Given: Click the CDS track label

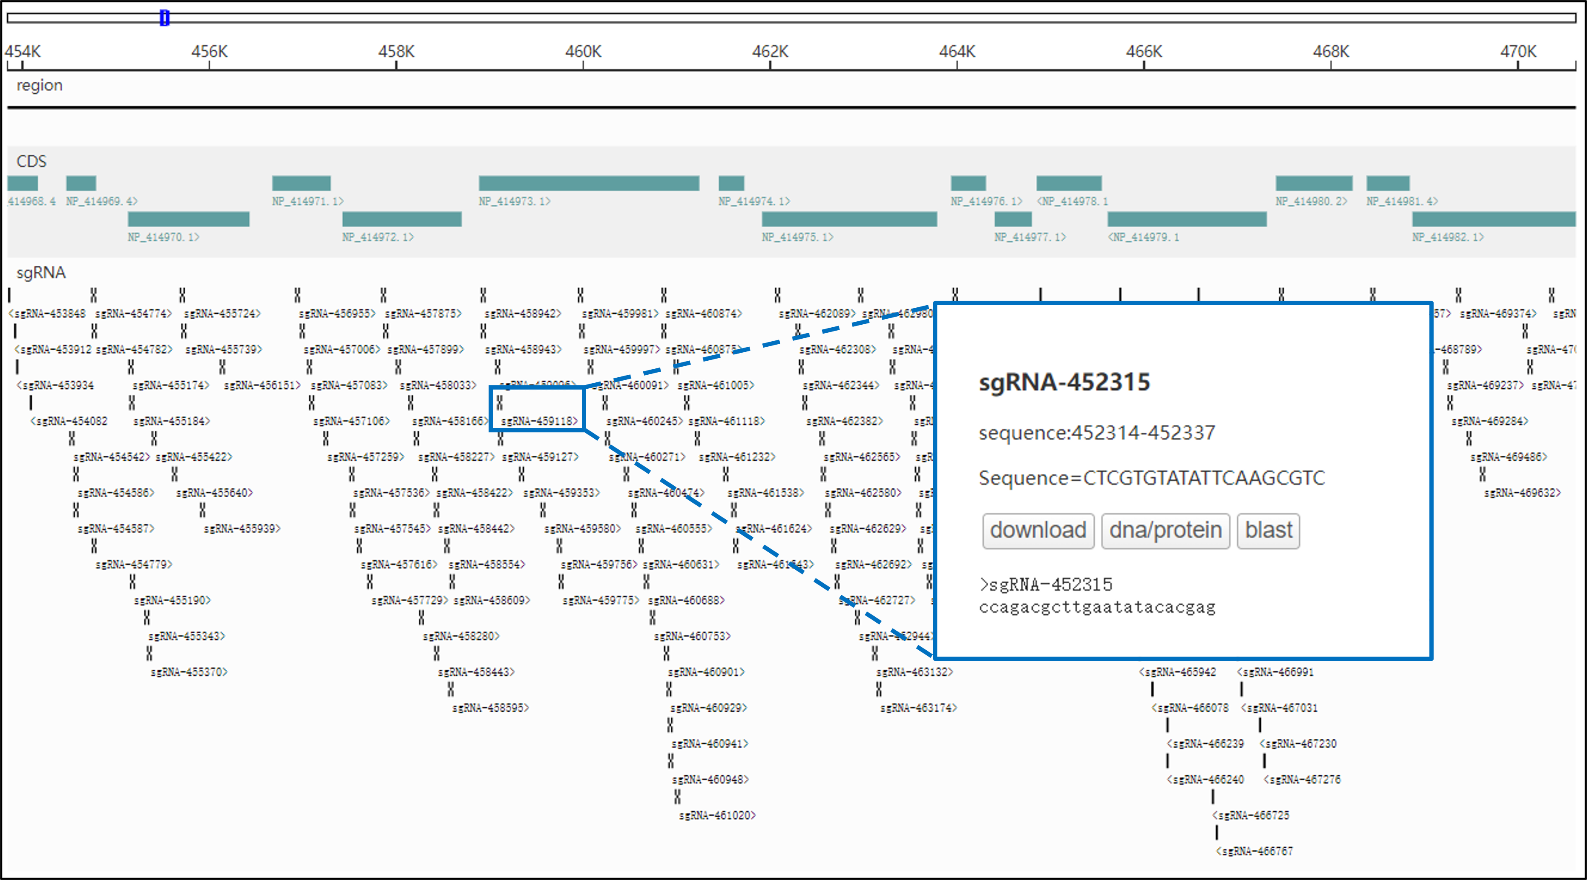Looking at the screenshot, I should 31,162.
